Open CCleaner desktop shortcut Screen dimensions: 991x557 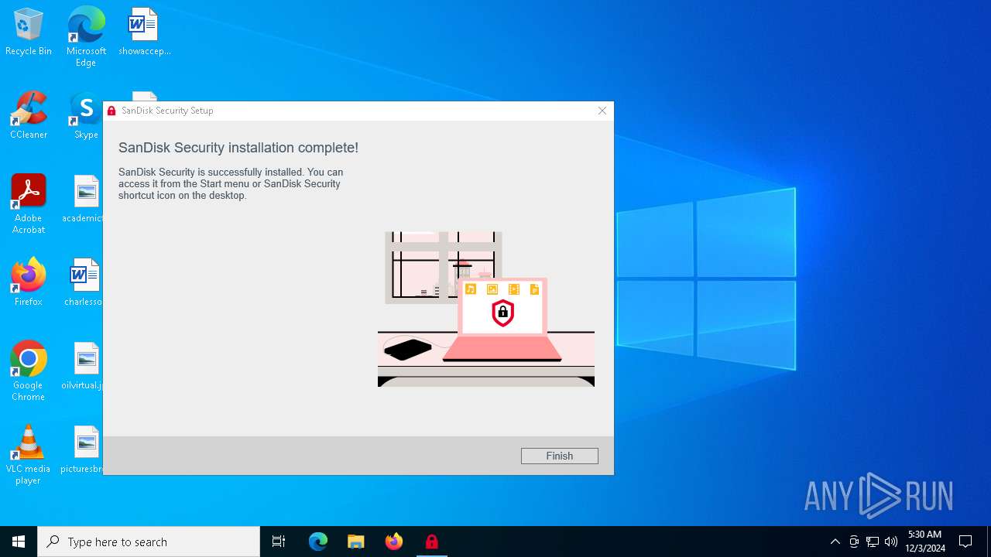coord(29,115)
